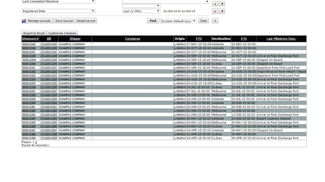Sort by Bill column header
The width and height of the screenshot is (325, 182).
[x=49, y=39]
